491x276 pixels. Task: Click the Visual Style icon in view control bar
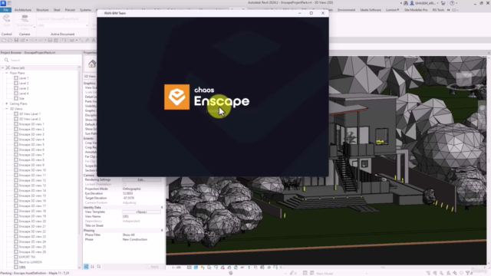pyautogui.click(x=196, y=268)
